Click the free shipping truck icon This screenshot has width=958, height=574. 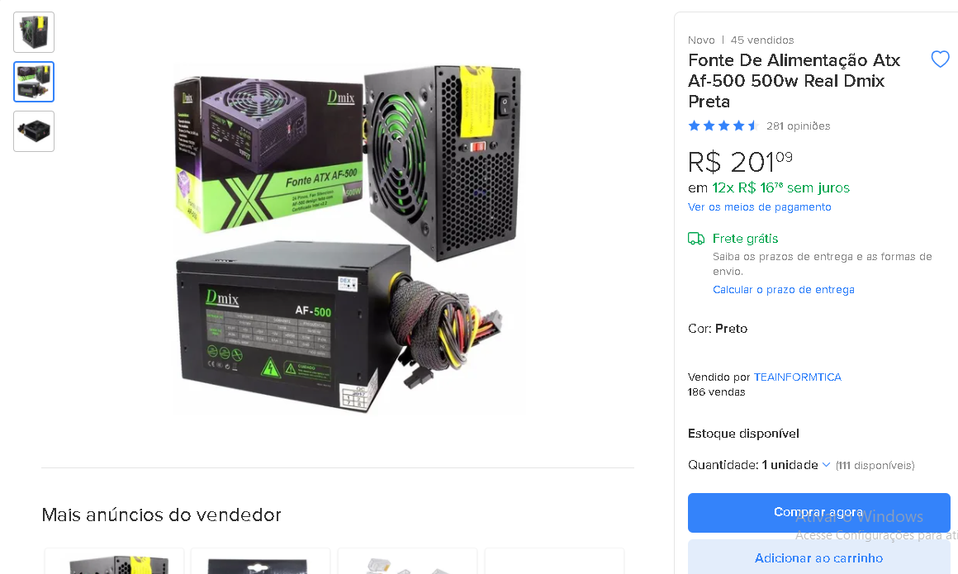tap(696, 239)
